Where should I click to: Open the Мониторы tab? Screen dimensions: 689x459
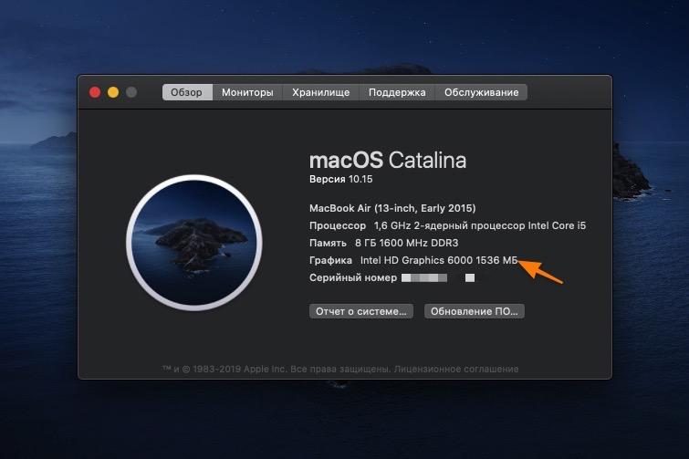tap(247, 92)
